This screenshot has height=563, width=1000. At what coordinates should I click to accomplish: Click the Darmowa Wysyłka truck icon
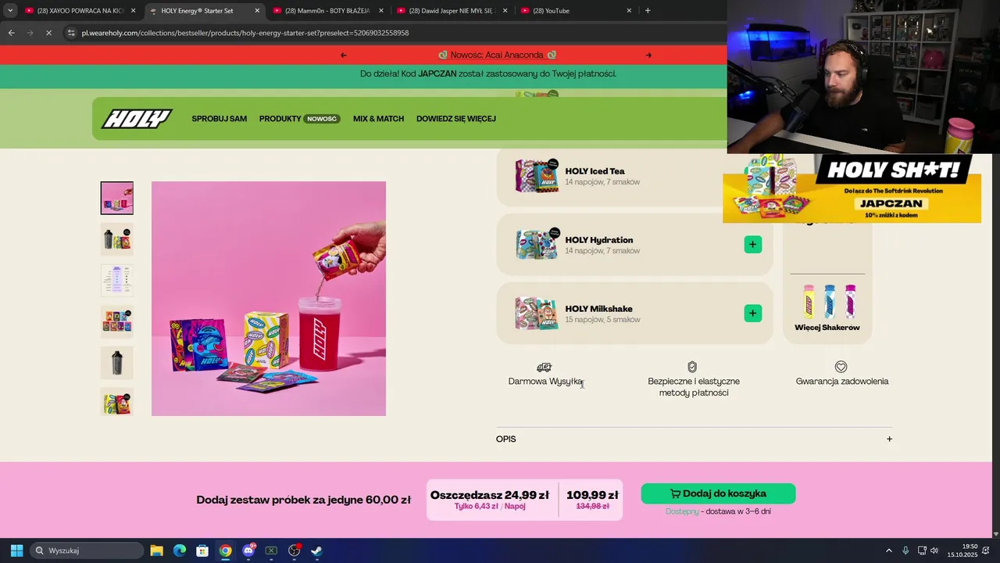click(545, 367)
